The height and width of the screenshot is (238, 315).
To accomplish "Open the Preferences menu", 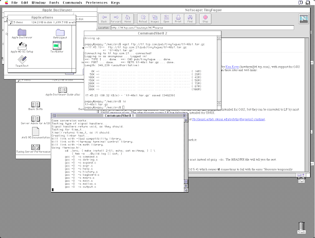I will click(x=97, y=2).
